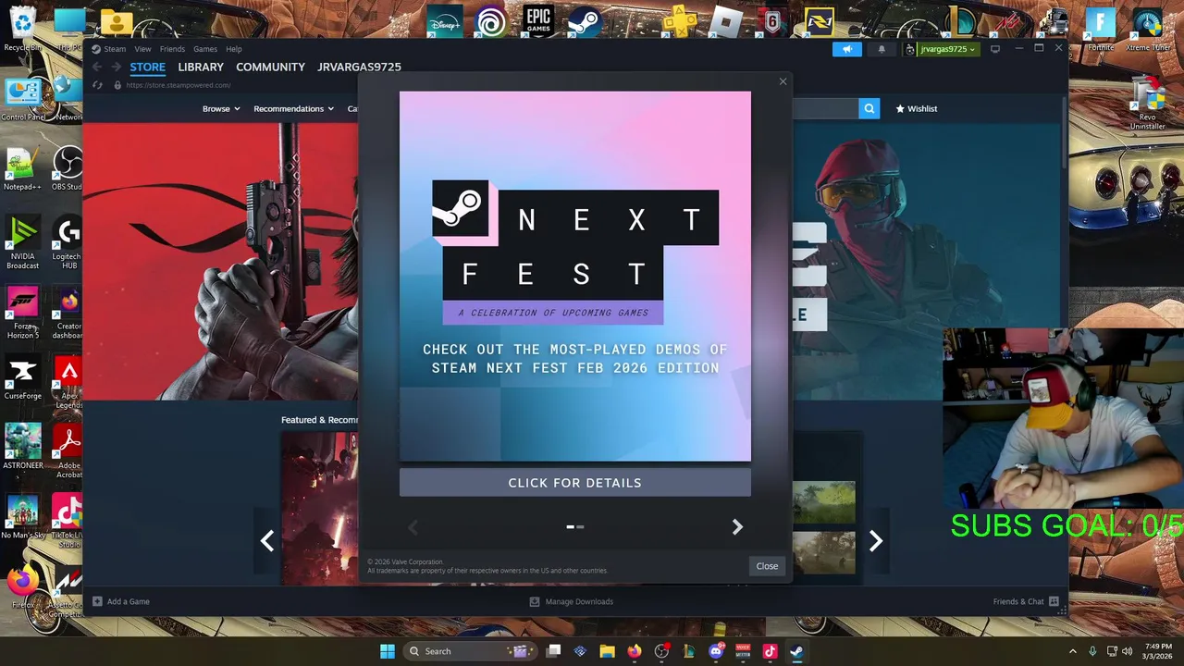The width and height of the screenshot is (1184, 666).
Task: Click the Close button in the news popup
Action: (767, 566)
